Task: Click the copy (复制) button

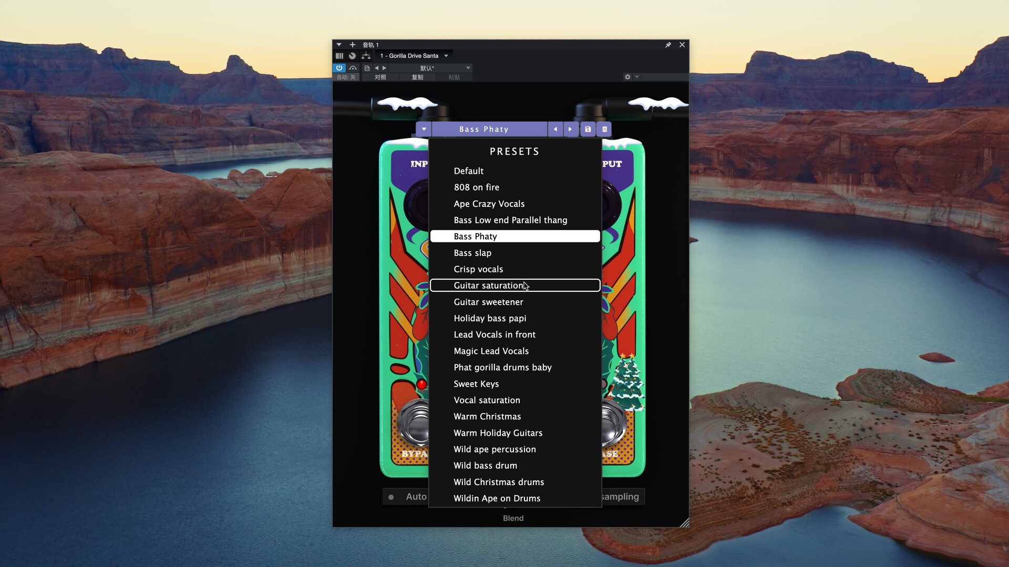Action: (417, 77)
